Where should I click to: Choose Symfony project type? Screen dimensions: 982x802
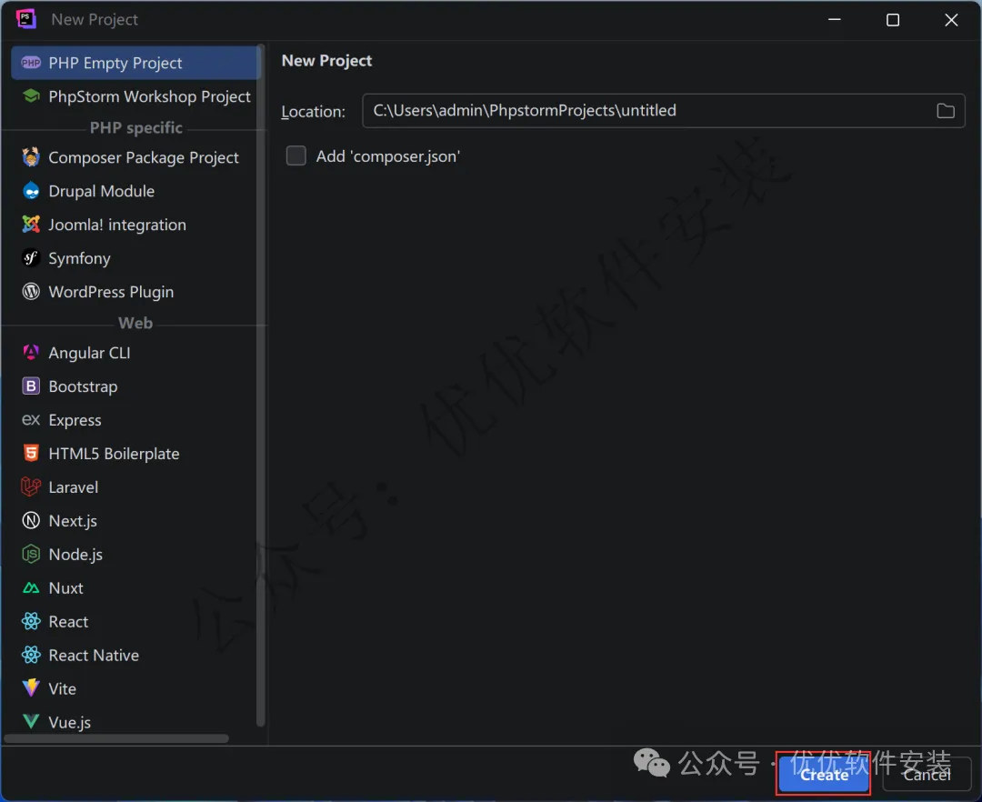(135, 258)
